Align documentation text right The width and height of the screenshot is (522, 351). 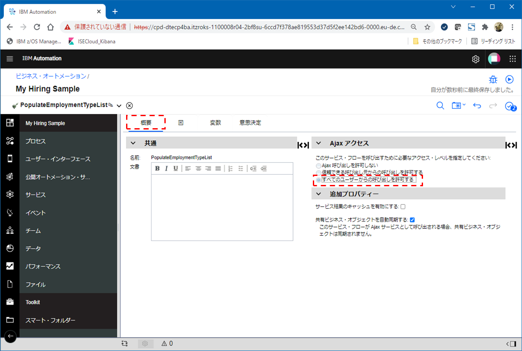(x=208, y=168)
